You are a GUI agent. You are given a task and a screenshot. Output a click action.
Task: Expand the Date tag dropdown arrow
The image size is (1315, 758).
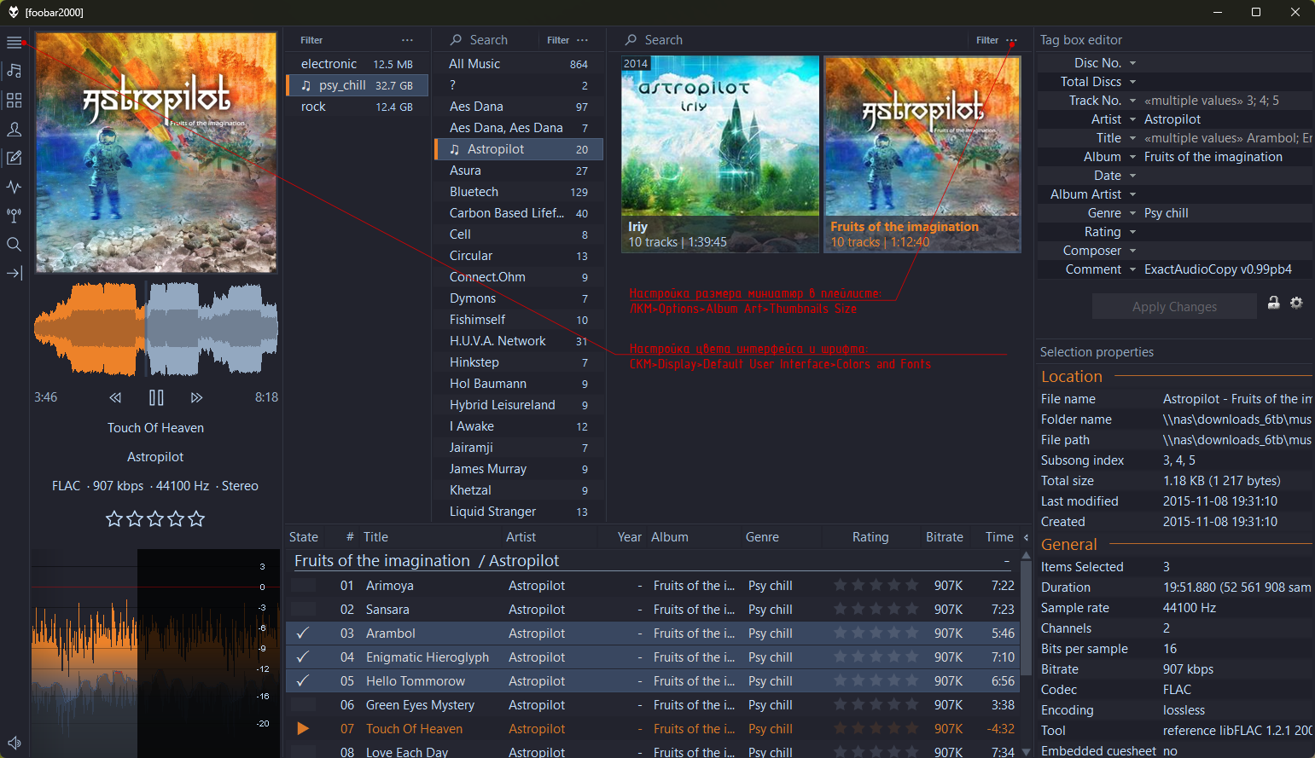[x=1133, y=176]
